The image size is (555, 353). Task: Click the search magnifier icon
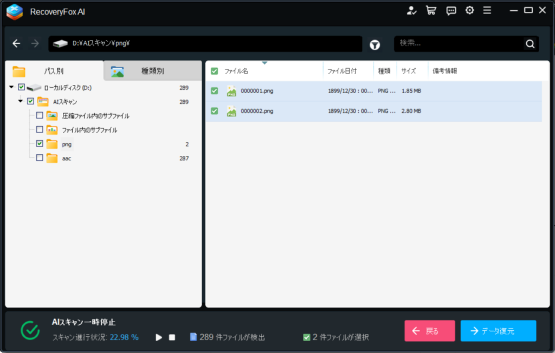tap(530, 44)
